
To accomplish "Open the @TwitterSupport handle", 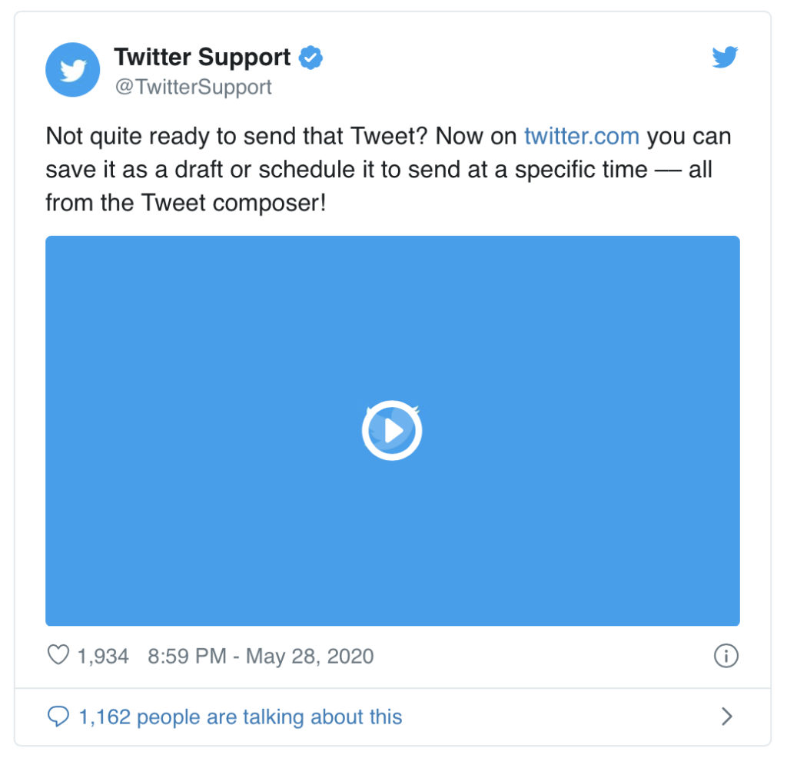I will pos(194,87).
